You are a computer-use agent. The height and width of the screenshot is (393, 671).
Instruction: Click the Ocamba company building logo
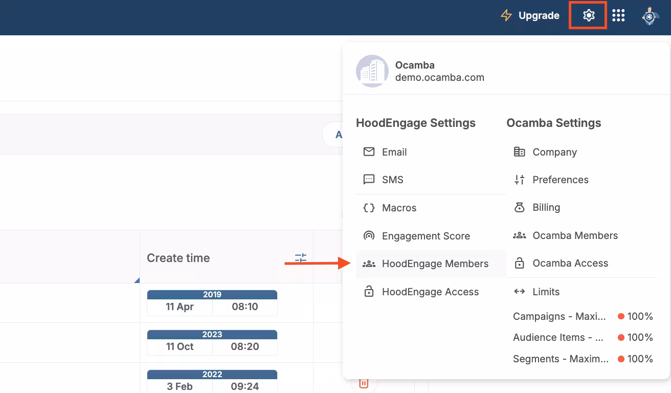(x=372, y=71)
